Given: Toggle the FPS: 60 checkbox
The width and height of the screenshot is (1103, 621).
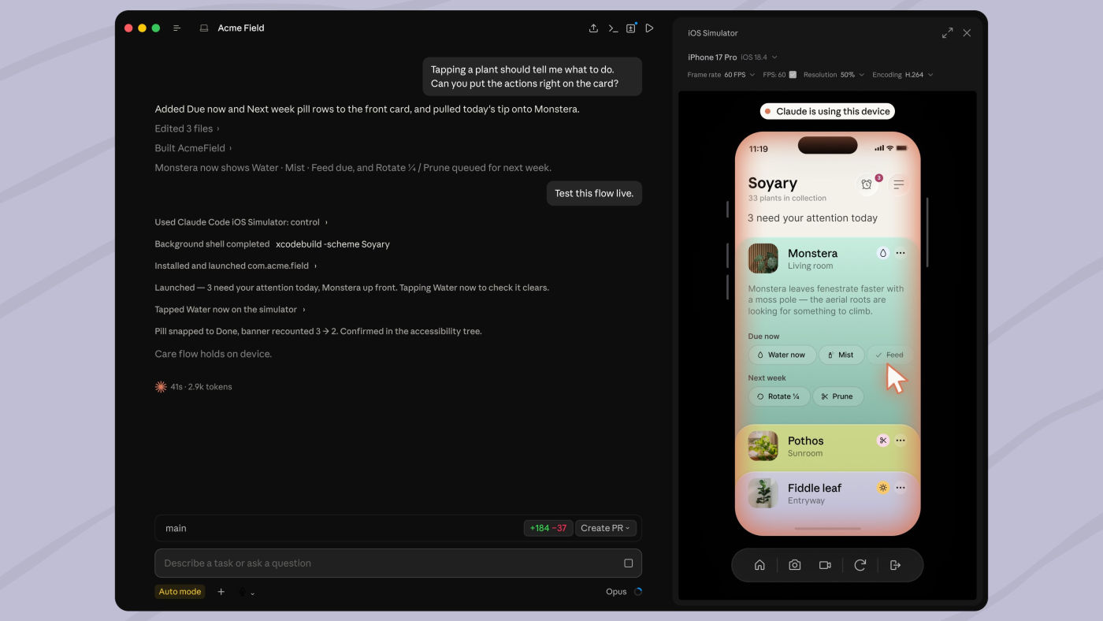Looking at the screenshot, I should coord(793,75).
